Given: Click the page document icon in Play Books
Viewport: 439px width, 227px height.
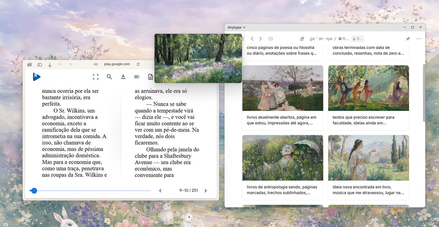Looking at the screenshot, I should (150, 77).
